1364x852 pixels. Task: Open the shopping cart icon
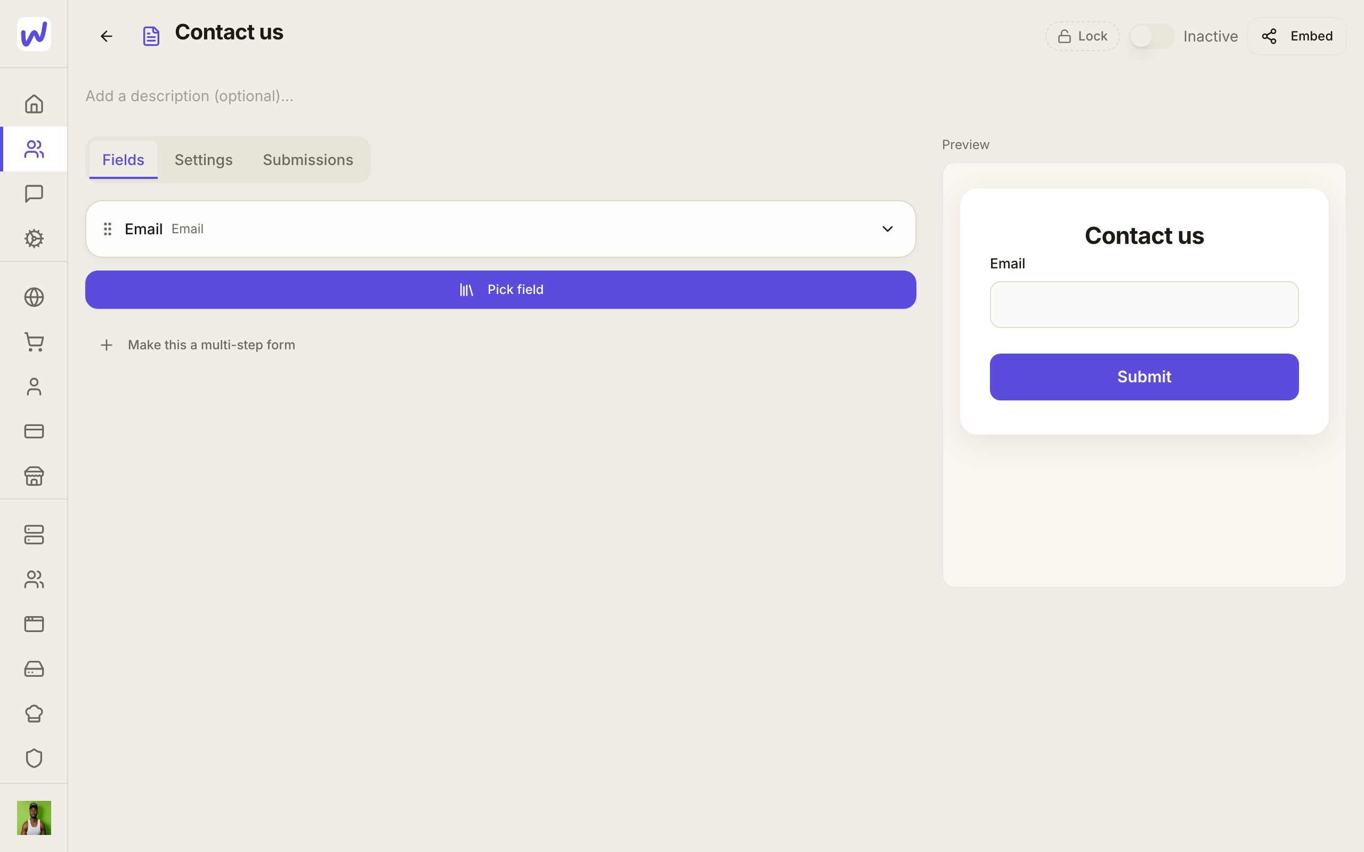click(x=34, y=342)
